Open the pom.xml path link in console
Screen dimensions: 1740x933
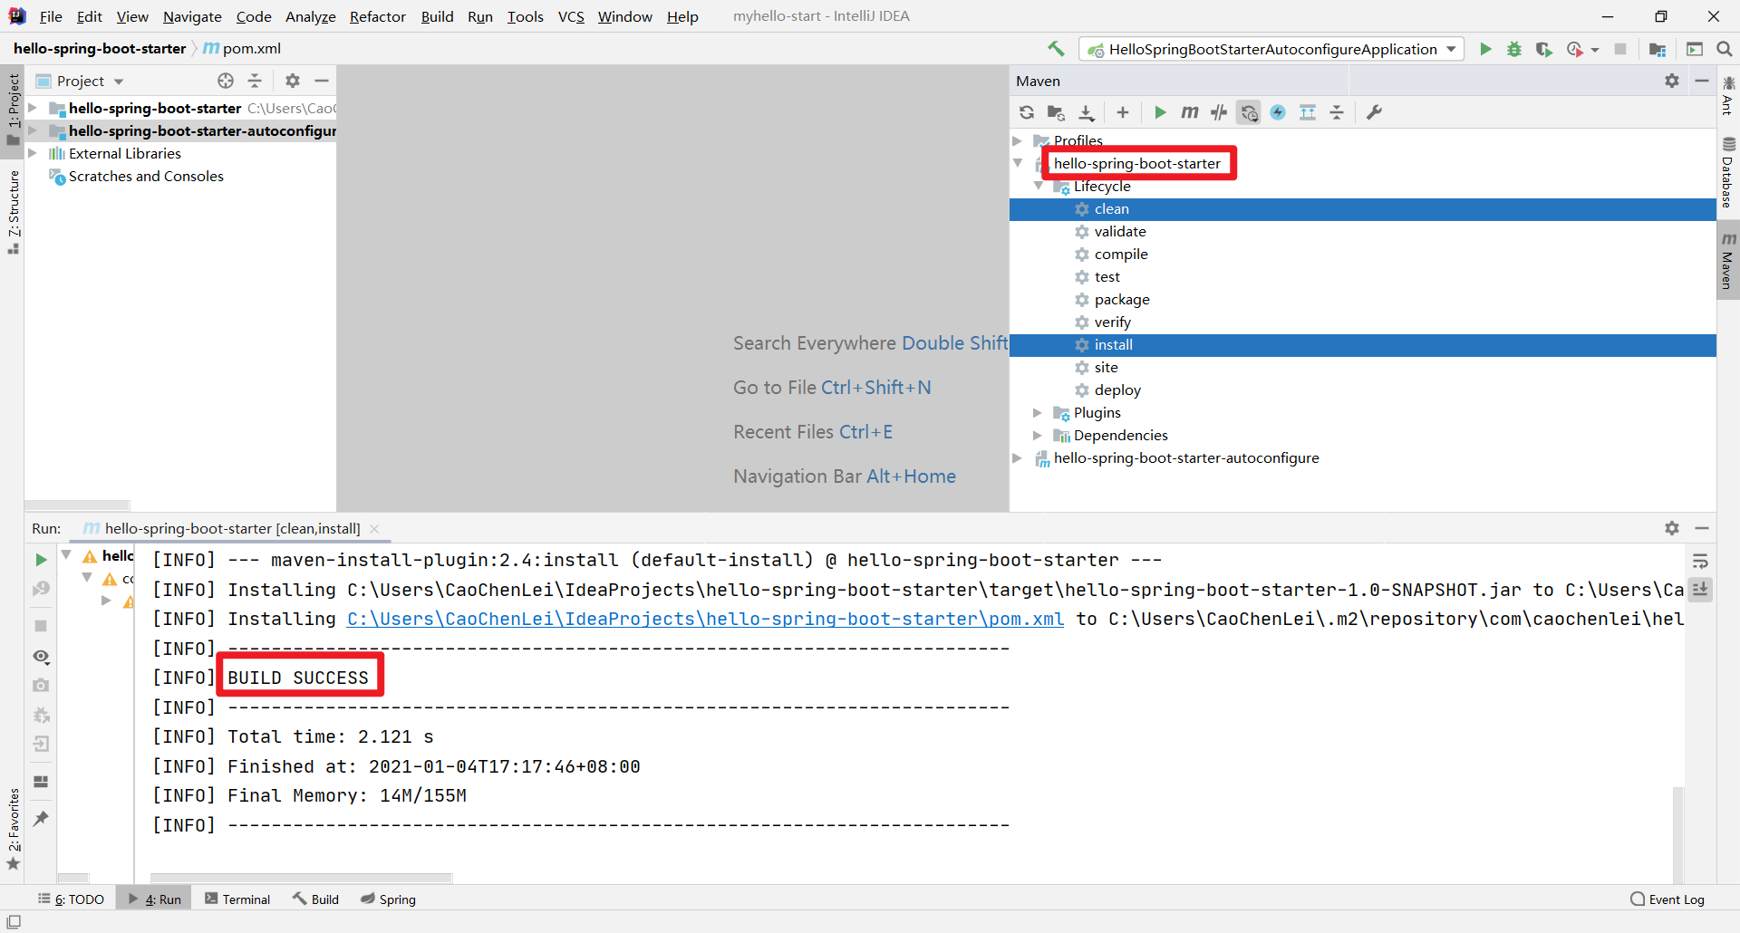pyautogui.click(x=705, y=619)
